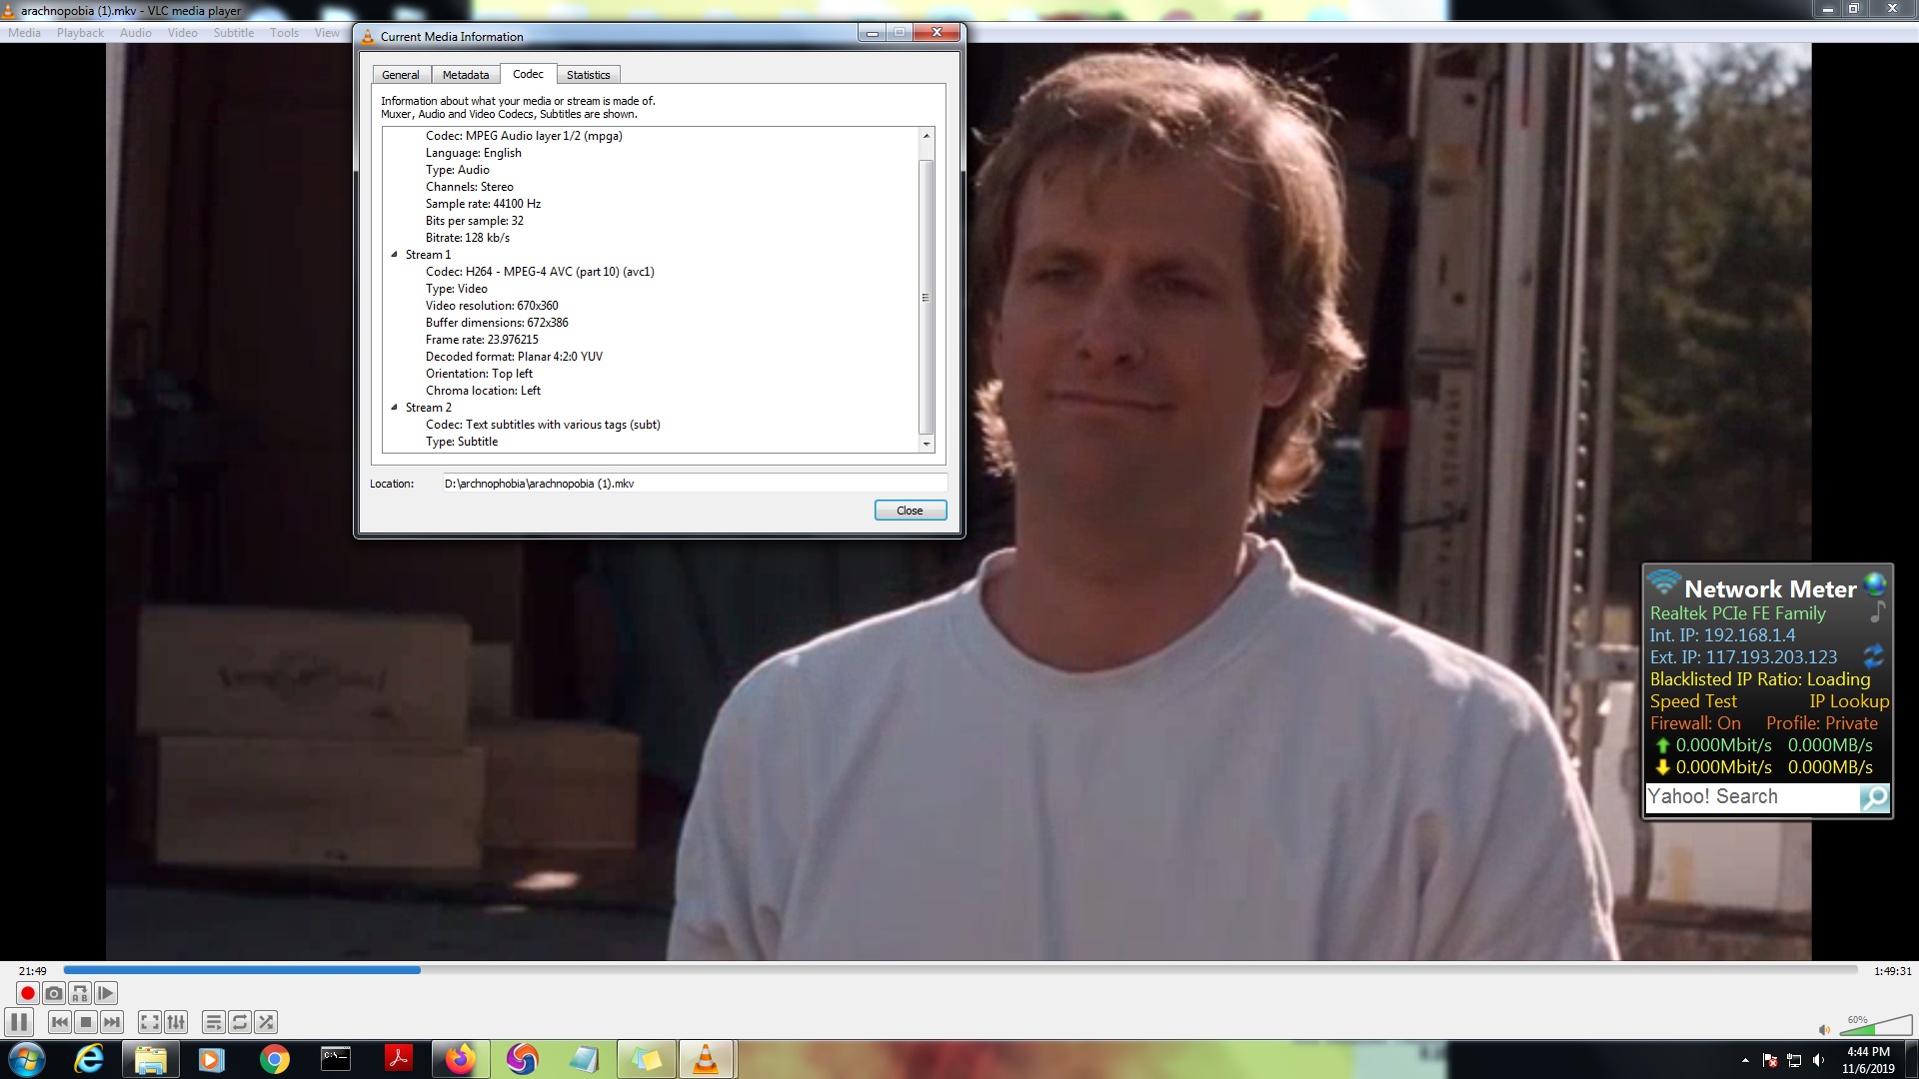
Task: Open the Video menu
Action: pyautogui.click(x=182, y=33)
